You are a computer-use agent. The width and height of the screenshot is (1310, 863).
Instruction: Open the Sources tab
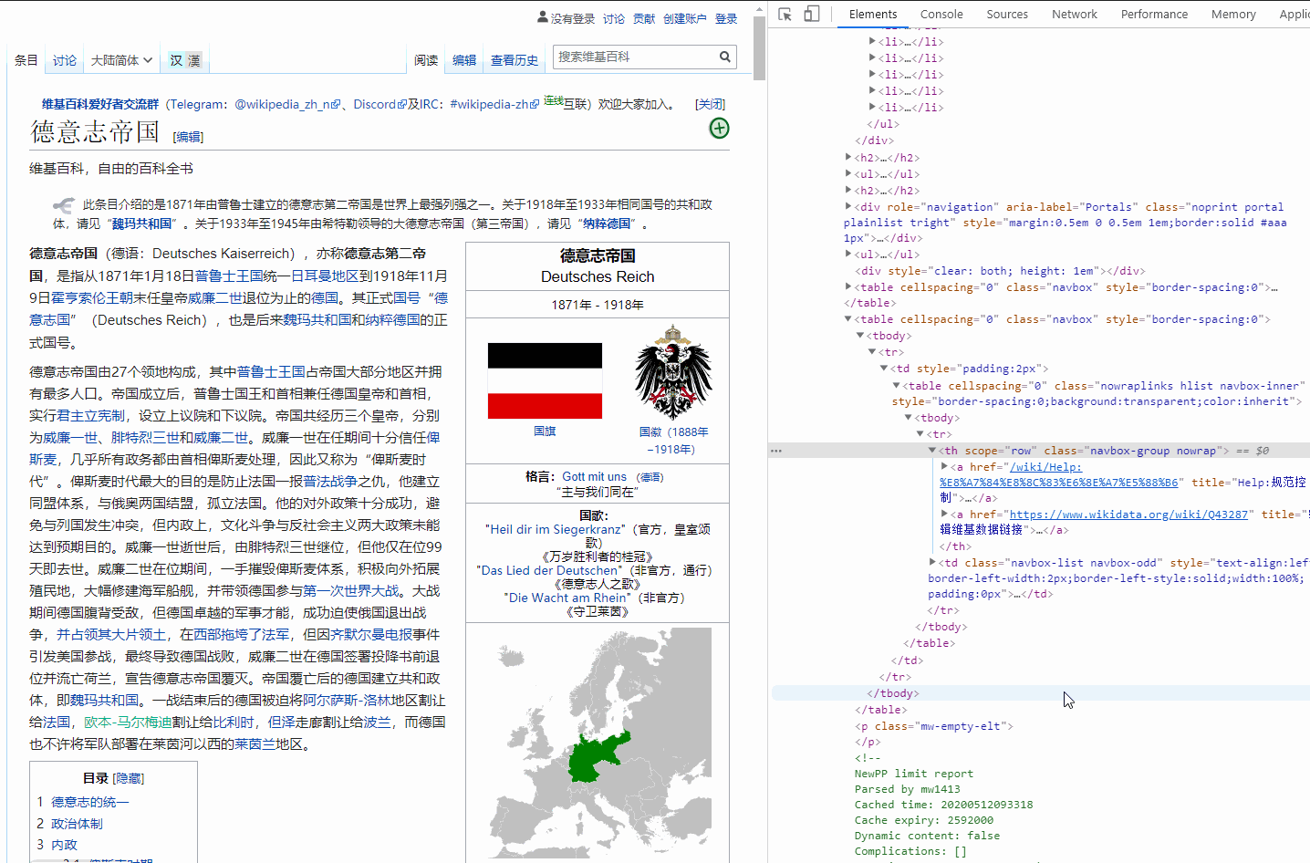tap(1007, 14)
